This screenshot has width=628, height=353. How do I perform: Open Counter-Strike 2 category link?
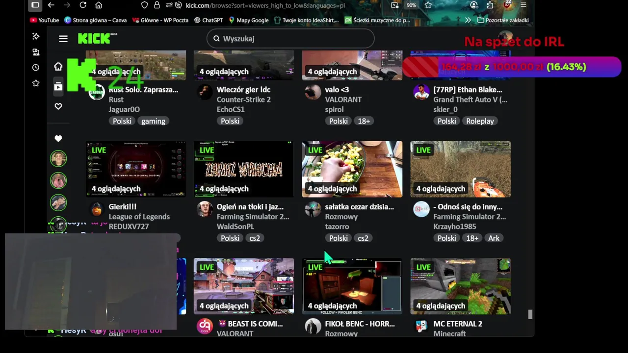coord(244,100)
